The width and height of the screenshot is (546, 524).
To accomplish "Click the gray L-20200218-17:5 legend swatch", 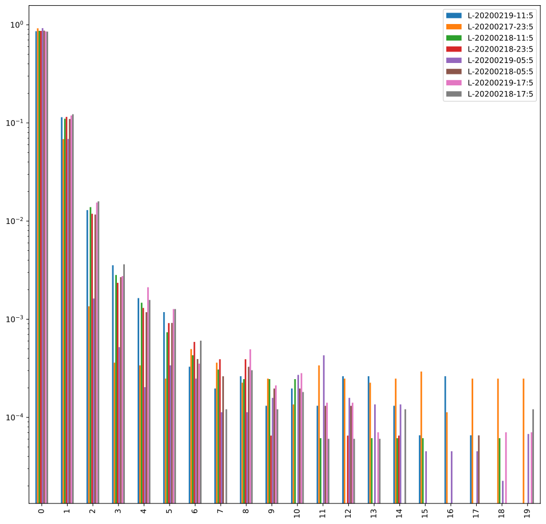I will point(454,94).
